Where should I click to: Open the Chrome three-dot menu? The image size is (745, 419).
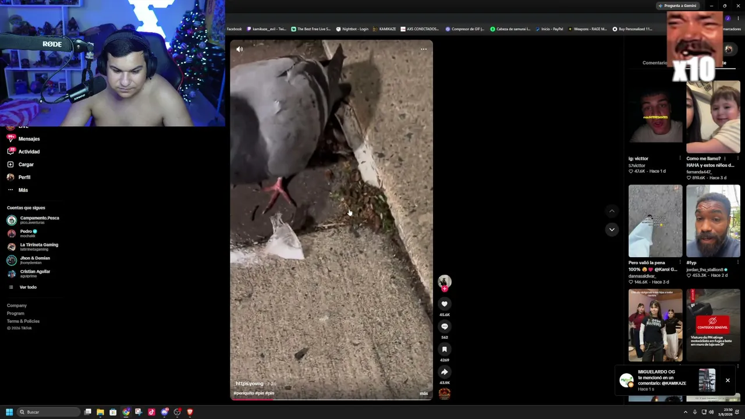(738, 18)
